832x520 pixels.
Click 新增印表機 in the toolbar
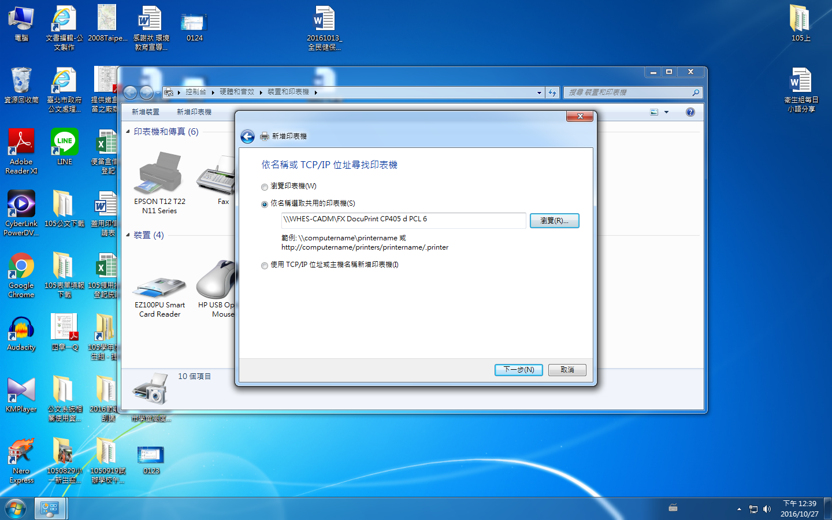tap(194, 112)
